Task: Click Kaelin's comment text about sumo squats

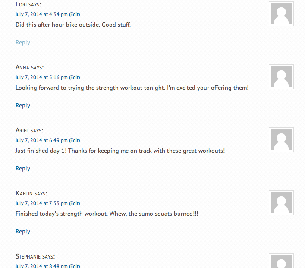Action: click(x=107, y=214)
